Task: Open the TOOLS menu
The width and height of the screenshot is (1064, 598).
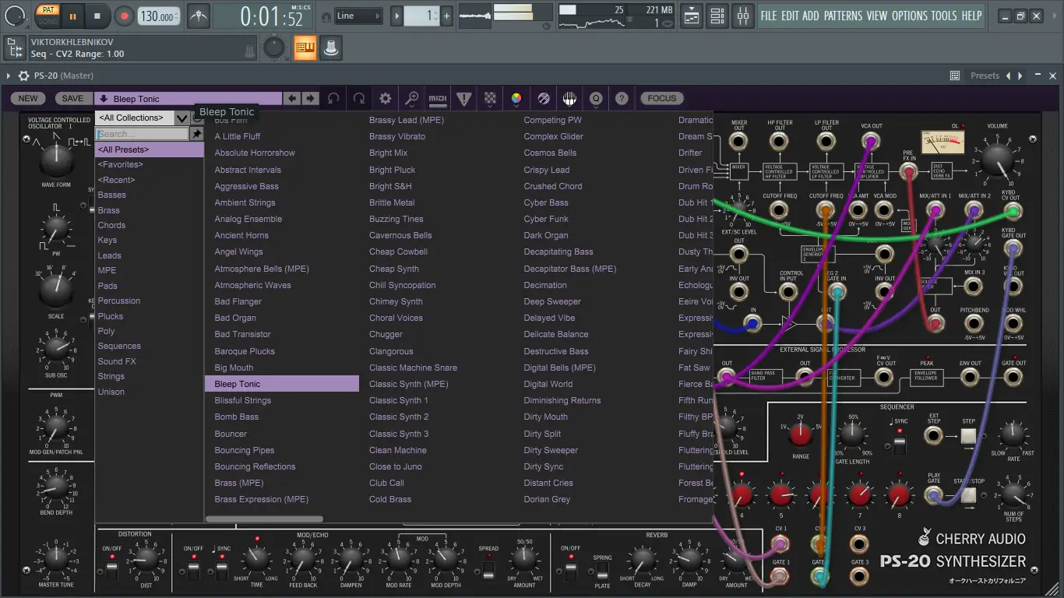Action: 944,16
